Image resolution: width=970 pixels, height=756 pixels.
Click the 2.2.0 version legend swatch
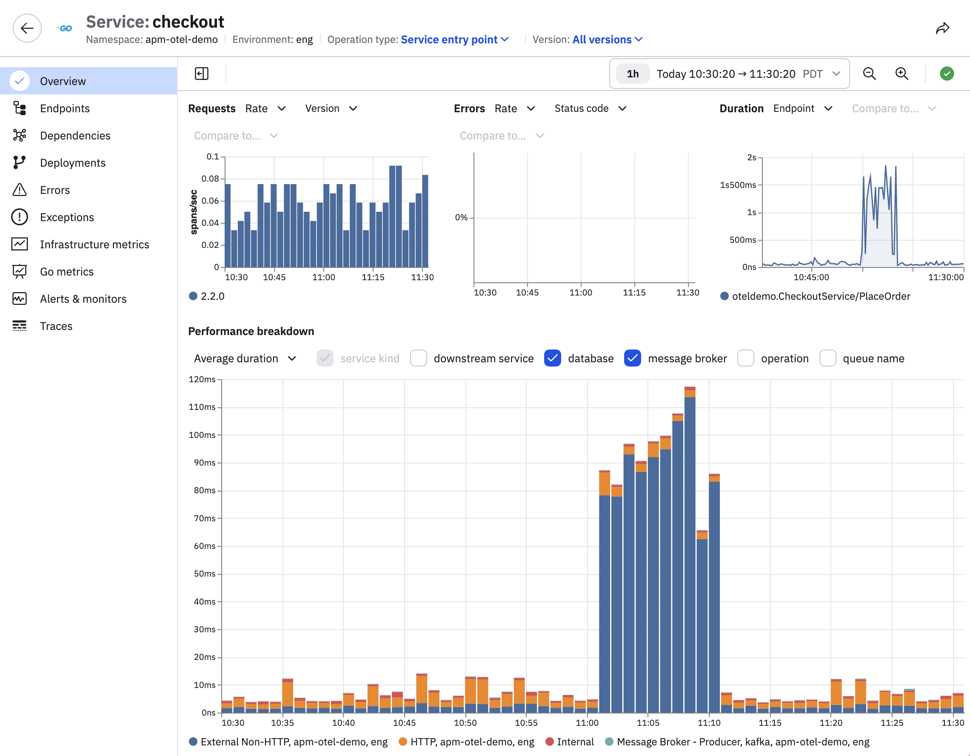point(193,296)
